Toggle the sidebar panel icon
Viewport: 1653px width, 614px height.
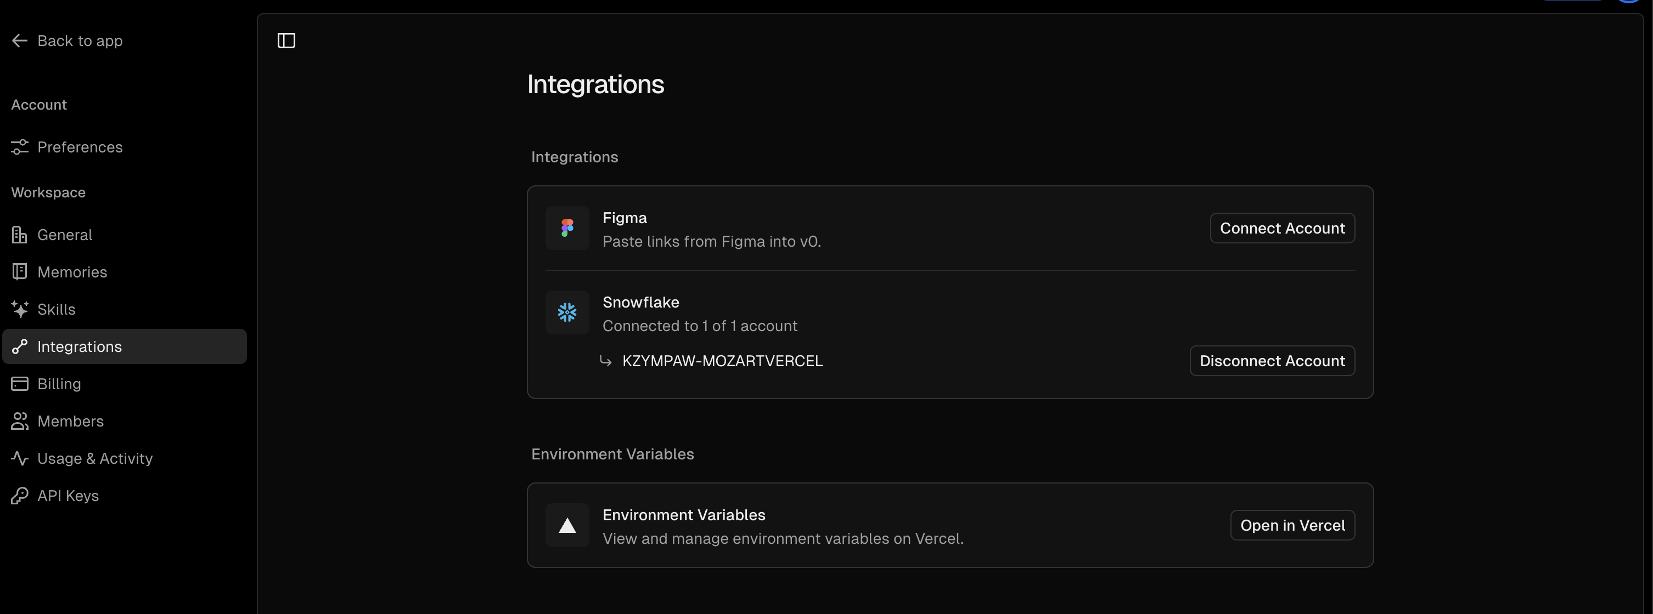(286, 41)
